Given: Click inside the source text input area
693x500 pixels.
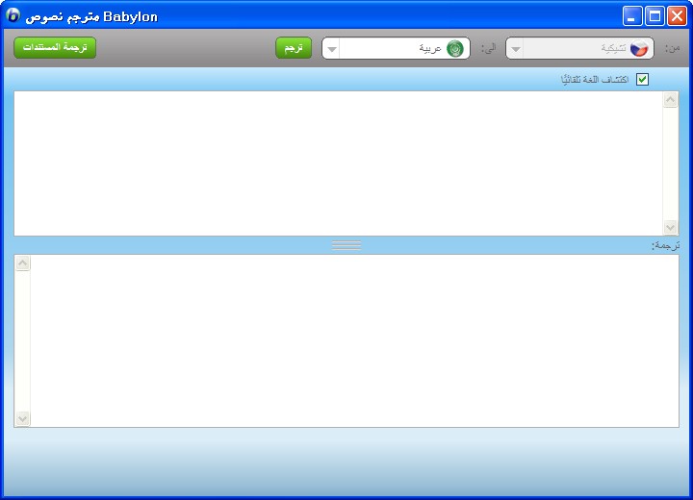Looking at the screenshot, I should (x=339, y=163).
